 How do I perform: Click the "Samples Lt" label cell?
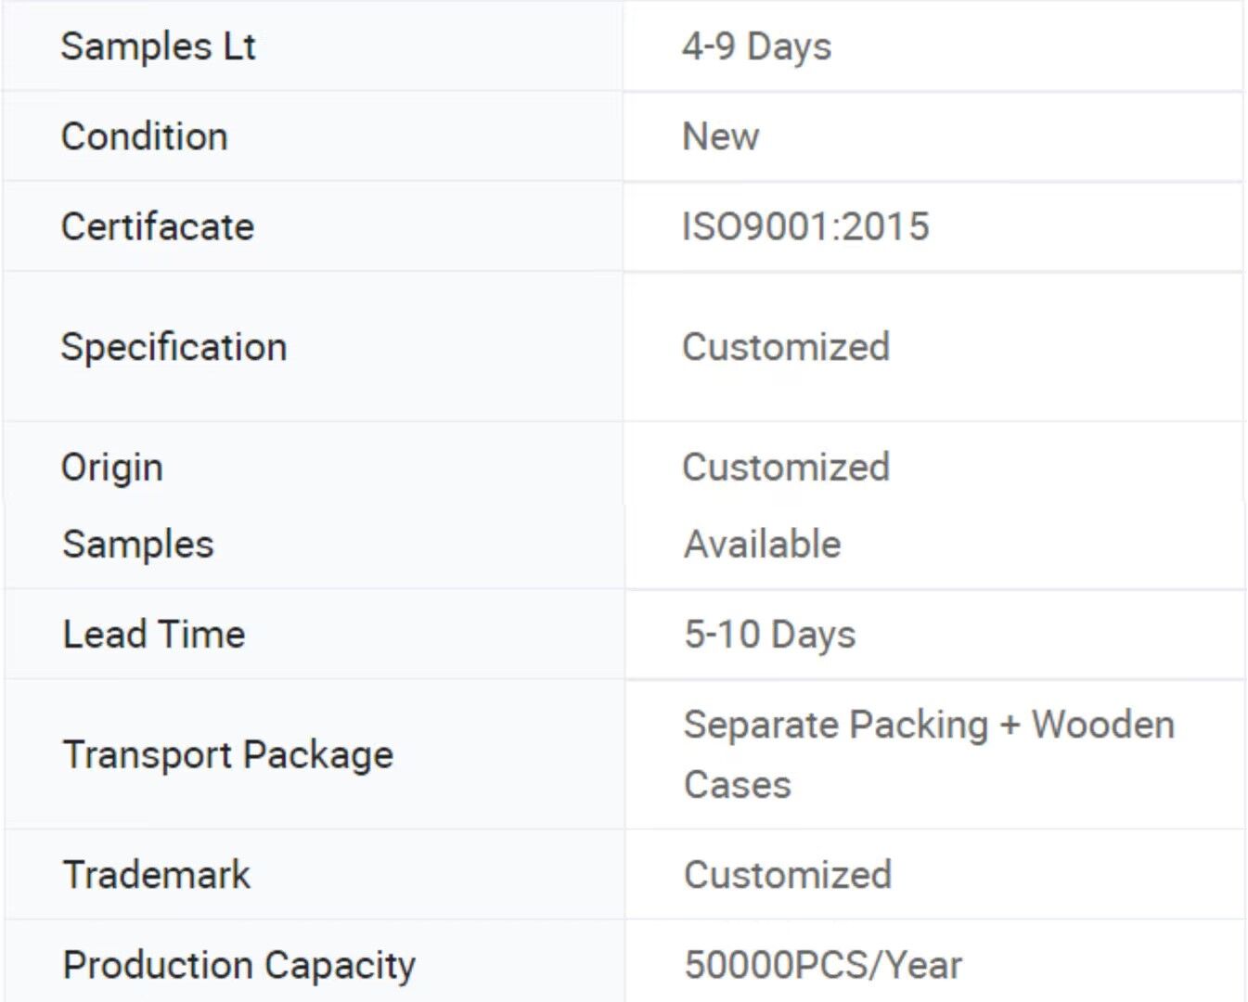(158, 46)
